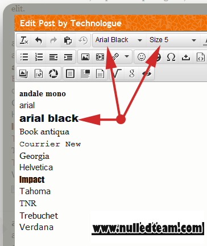Open the image gallery icon
Viewport: 207px width, 246px height.
24,73
